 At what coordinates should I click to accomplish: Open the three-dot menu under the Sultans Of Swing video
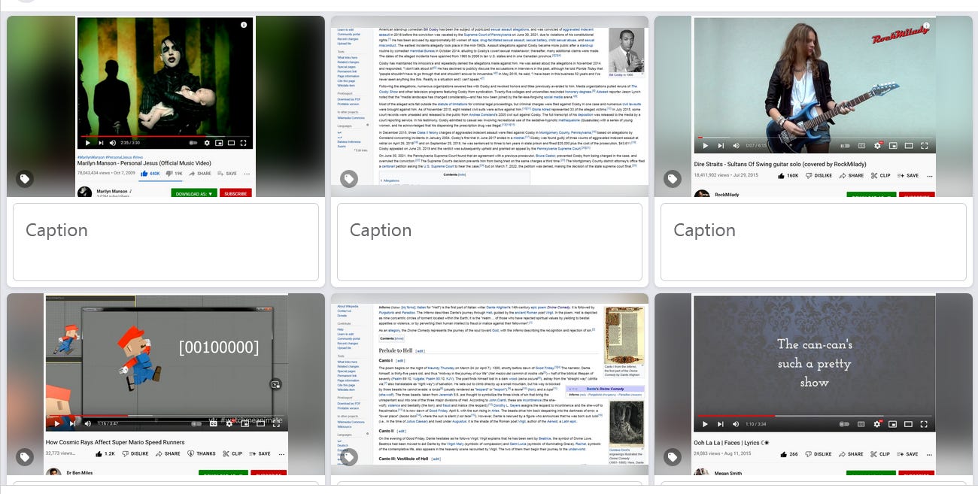(x=929, y=176)
